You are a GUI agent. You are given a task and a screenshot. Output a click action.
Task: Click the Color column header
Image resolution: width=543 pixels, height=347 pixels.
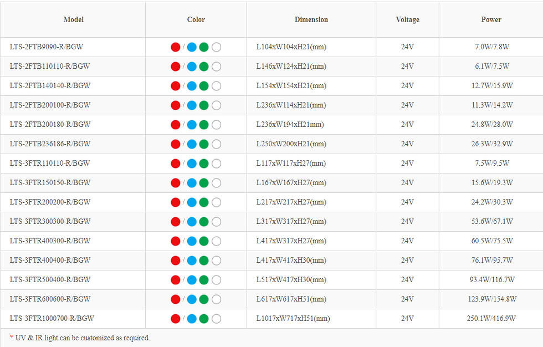click(x=196, y=20)
